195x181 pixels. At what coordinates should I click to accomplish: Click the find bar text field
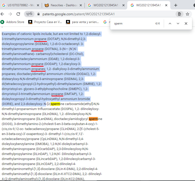click(x=132, y=23)
